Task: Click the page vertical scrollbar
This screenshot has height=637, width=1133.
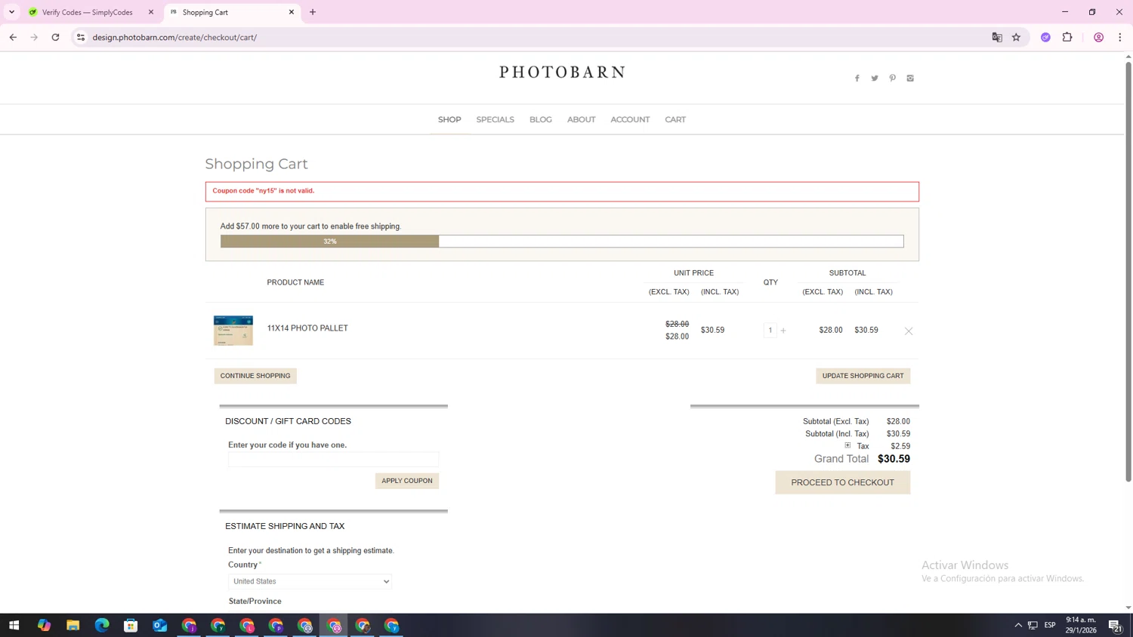Action: (x=1128, y=272)
